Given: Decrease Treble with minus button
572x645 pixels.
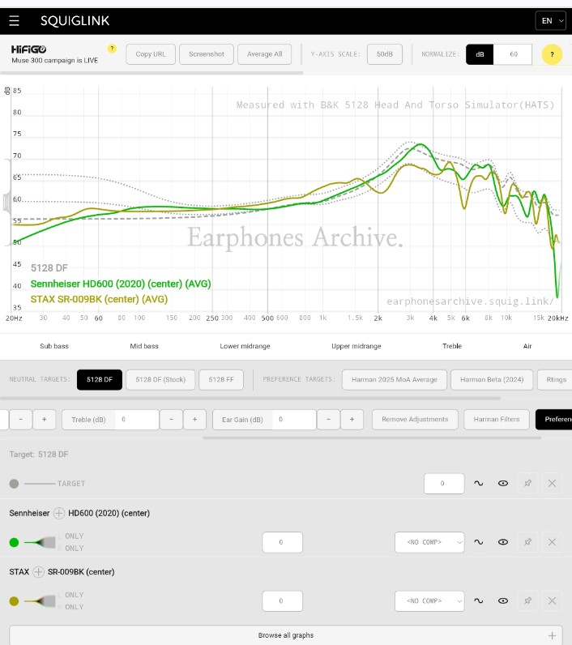Looking at the screenshot, I should tap(171, 420).
